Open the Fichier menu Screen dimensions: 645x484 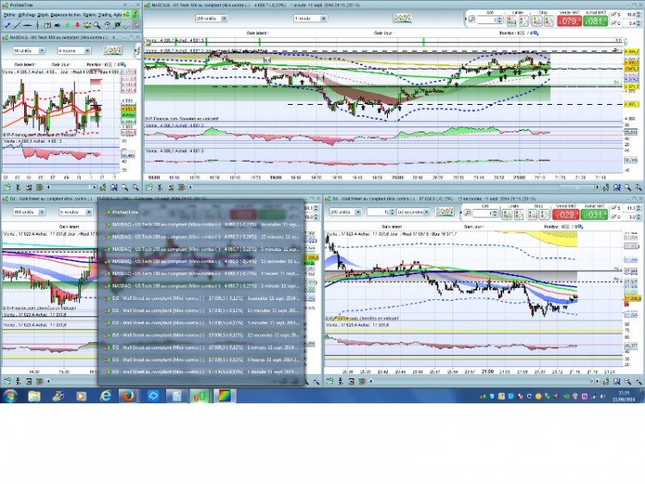click(x=9, y=15)
